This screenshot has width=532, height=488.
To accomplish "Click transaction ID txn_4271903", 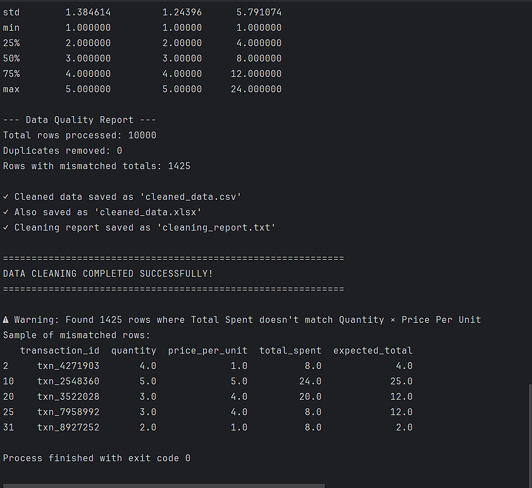I will click(68, 366).
